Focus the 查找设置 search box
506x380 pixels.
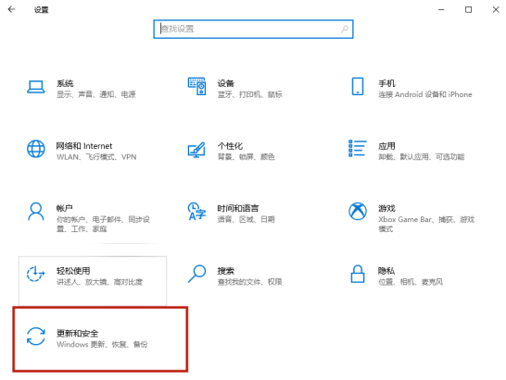coord(253,29)
